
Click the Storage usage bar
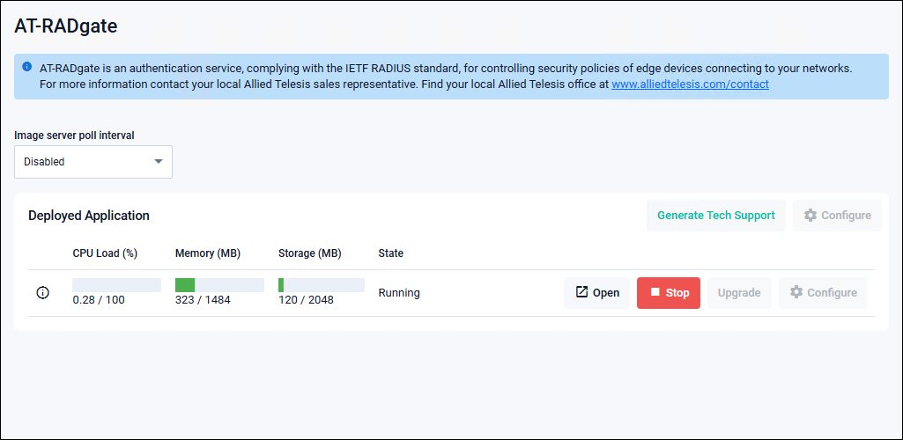(322, 285)
